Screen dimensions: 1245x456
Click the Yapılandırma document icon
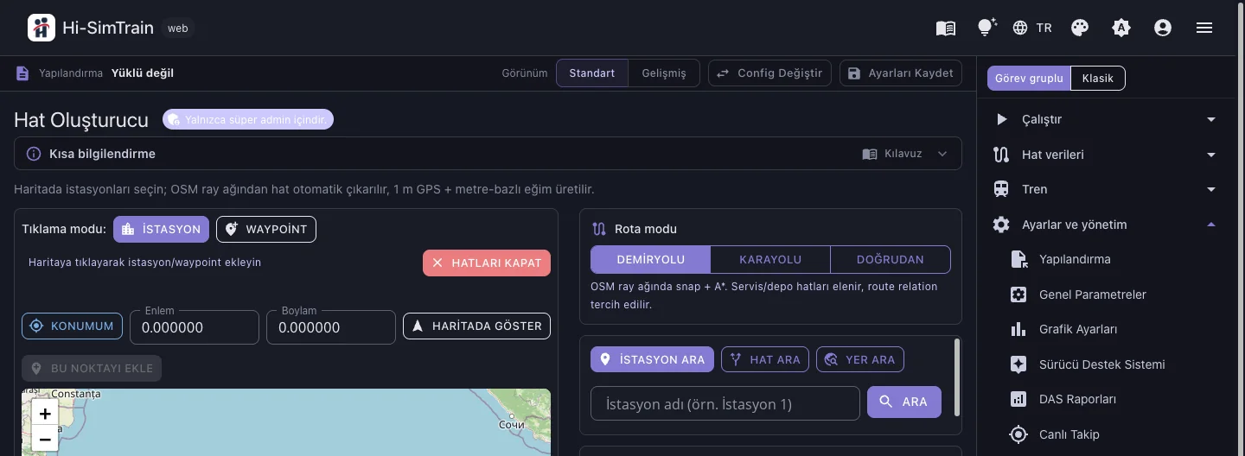click(22, 73)
